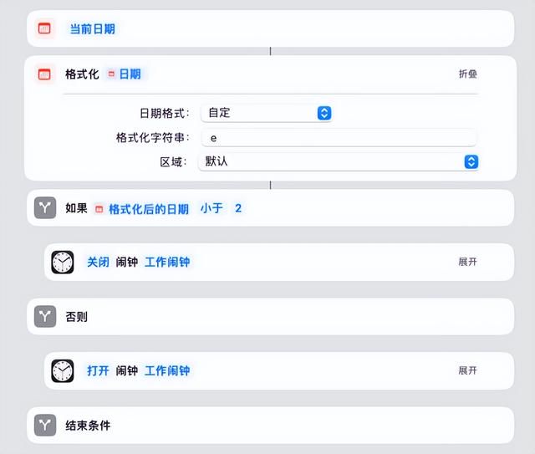
Task: Collapse the format date action via 折叠
Action: 468,74
